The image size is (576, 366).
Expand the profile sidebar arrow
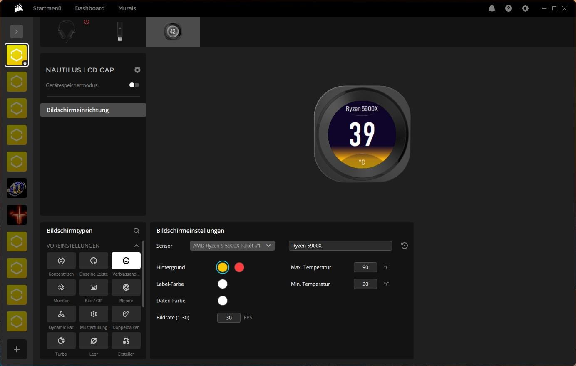[17, 32]
